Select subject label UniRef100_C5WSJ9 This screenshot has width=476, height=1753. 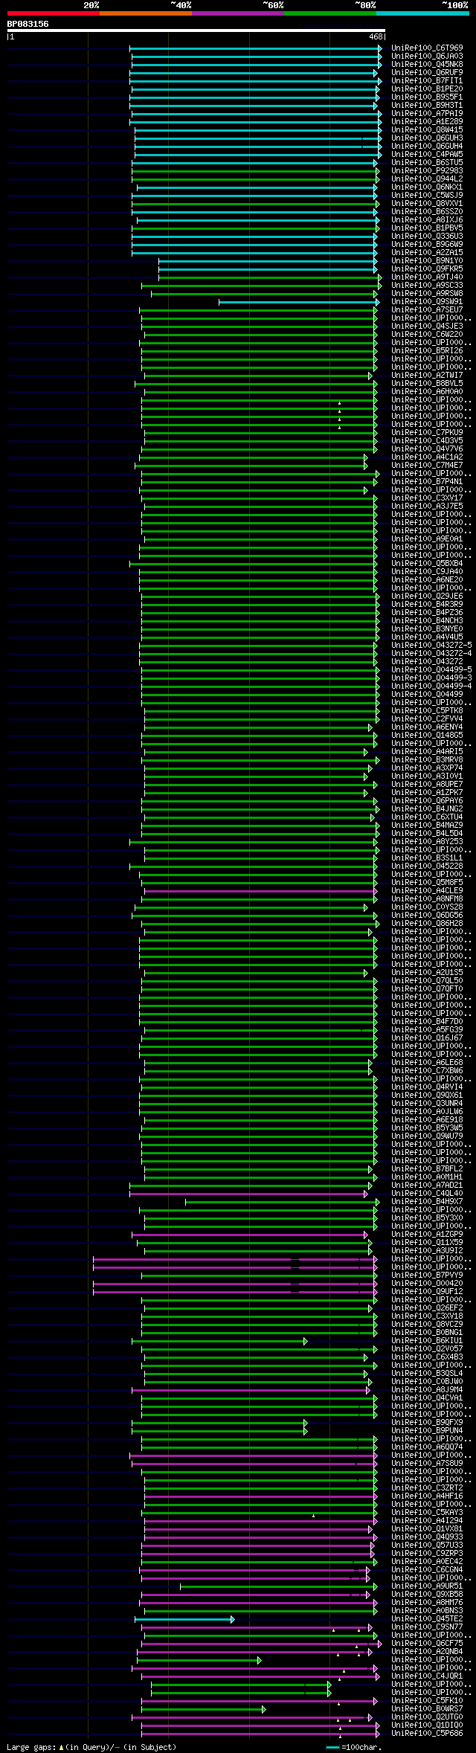click(427, 195)
